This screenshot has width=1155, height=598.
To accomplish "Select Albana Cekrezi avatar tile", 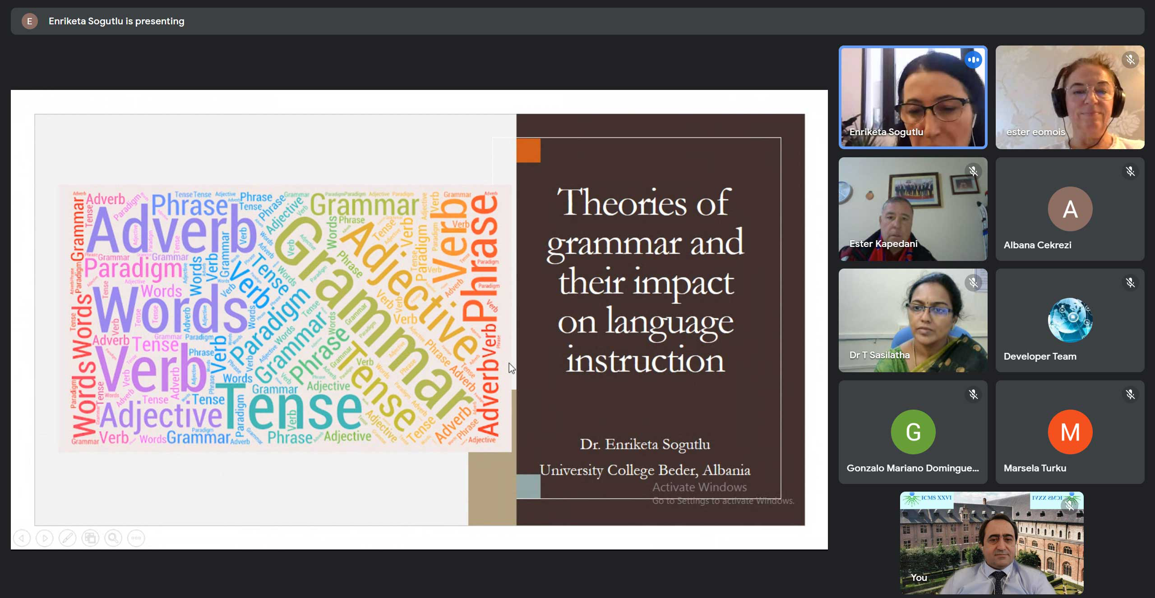I will (x=1070, y=209).
